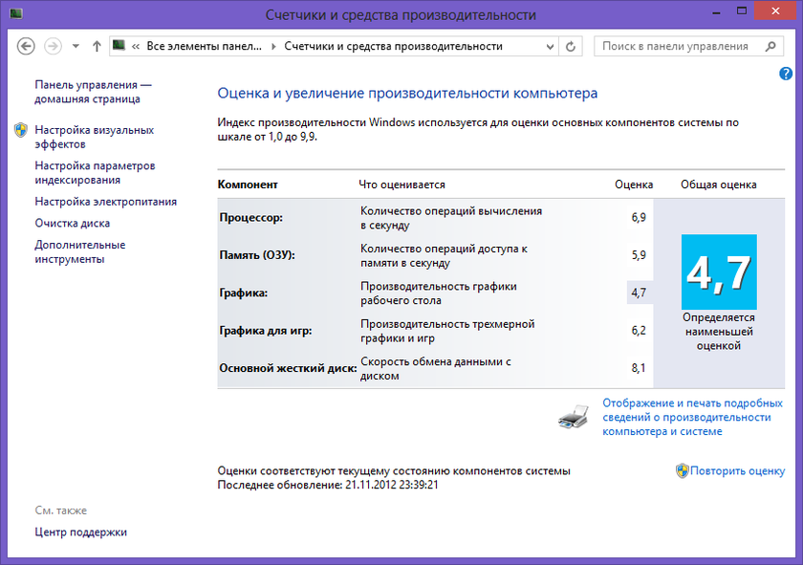Launch Очистка диска from the sidebar
The width and height of the screenshot is (803, 565).
tap(72, 223)
